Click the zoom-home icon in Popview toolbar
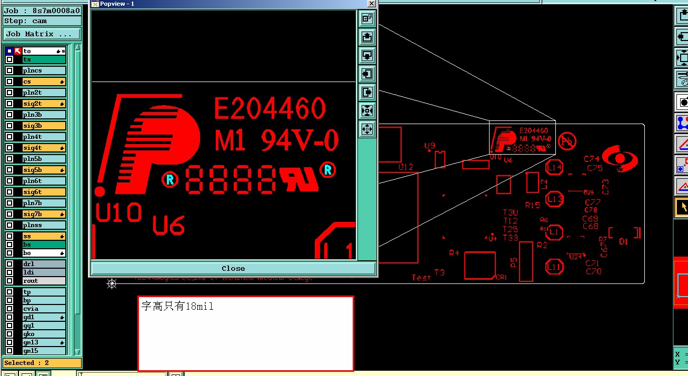688x376 pixels. pyautogui.click(x=367, y=19)
